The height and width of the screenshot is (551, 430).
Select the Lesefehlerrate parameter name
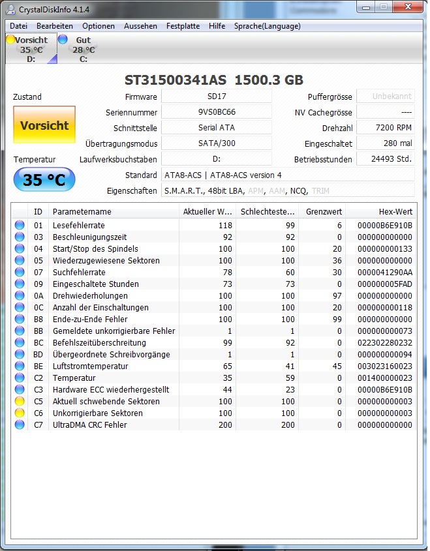pos(79,225)
